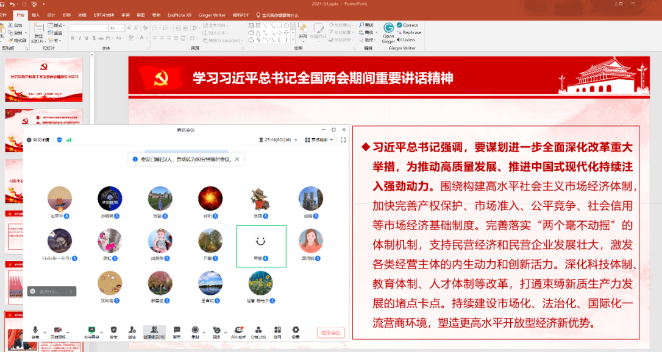662x352 pixels.
Task: Open the AI assistant icon
Action: point(238,331)
